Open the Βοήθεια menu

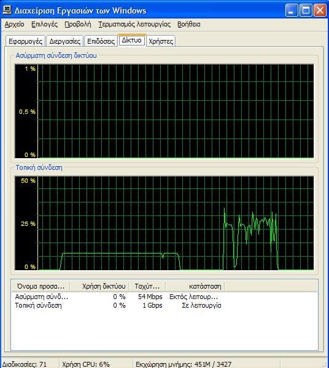[188, 25]
